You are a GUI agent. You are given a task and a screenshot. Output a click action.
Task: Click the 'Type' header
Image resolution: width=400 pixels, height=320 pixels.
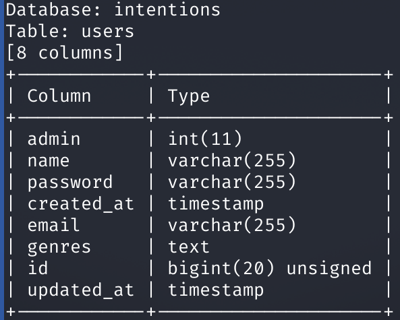coord(189,97)
